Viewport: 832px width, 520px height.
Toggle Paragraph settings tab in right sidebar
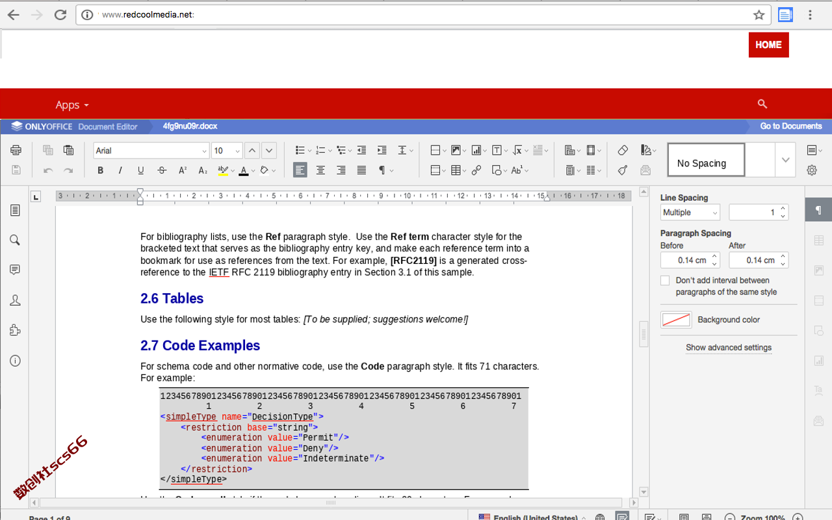[818, 210]
